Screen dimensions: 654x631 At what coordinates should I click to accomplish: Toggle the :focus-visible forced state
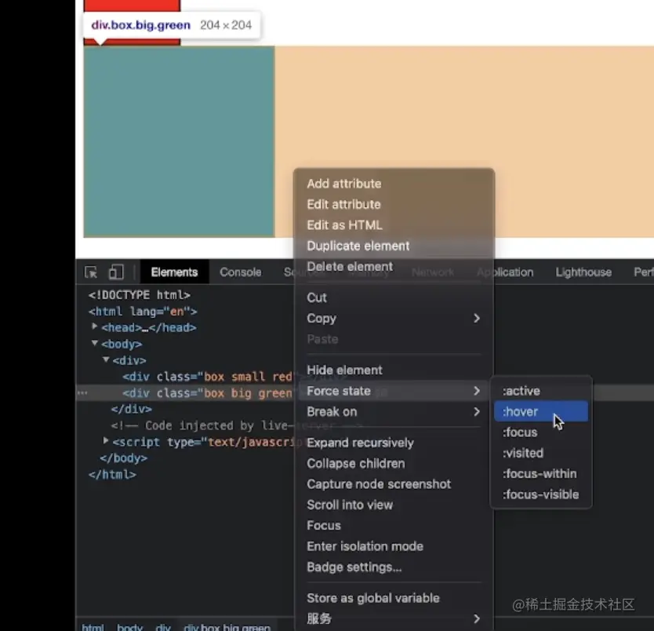541,494
